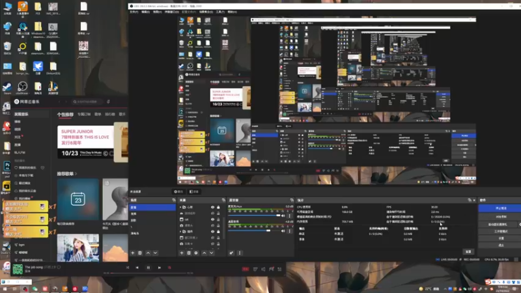Hide the cat window source

[213, 219]
